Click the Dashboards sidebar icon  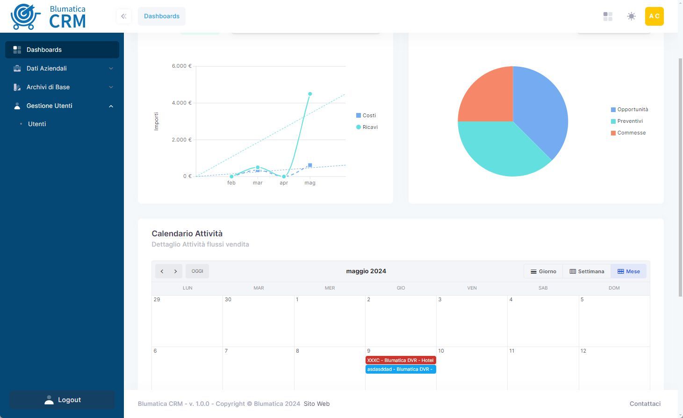[x=17, y=50]
